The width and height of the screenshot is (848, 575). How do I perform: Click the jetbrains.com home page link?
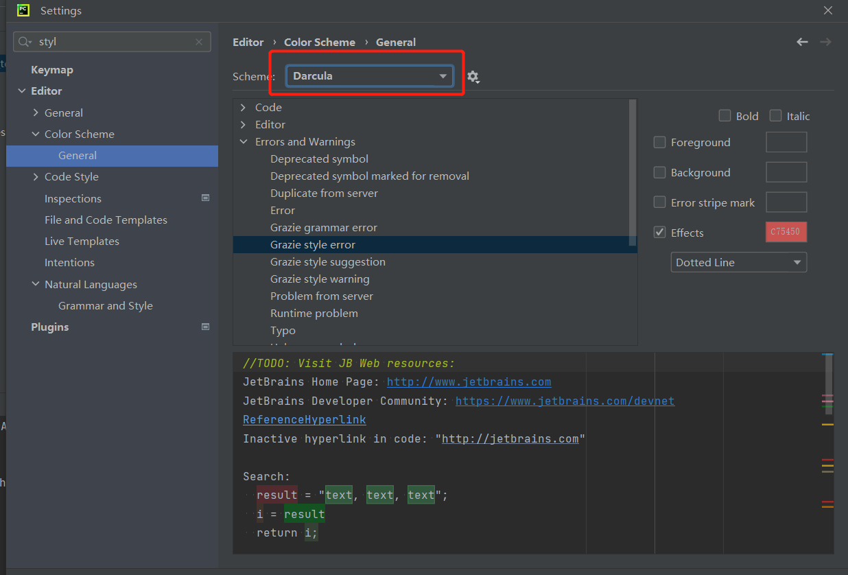pos(469,382)
